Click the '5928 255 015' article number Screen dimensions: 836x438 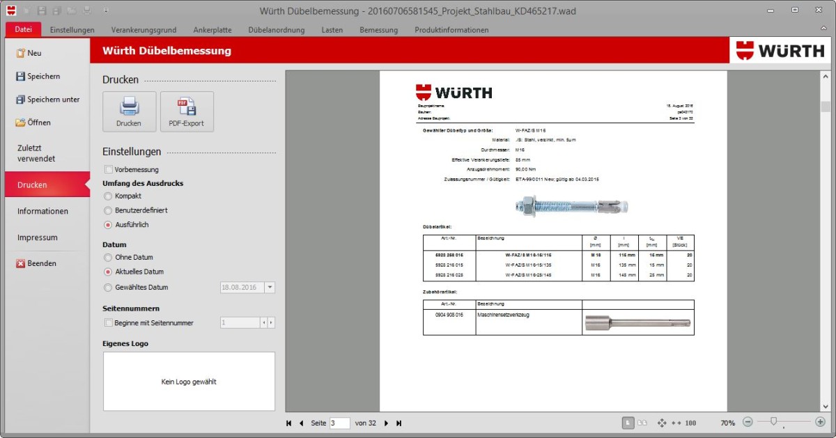coord(449,255)
